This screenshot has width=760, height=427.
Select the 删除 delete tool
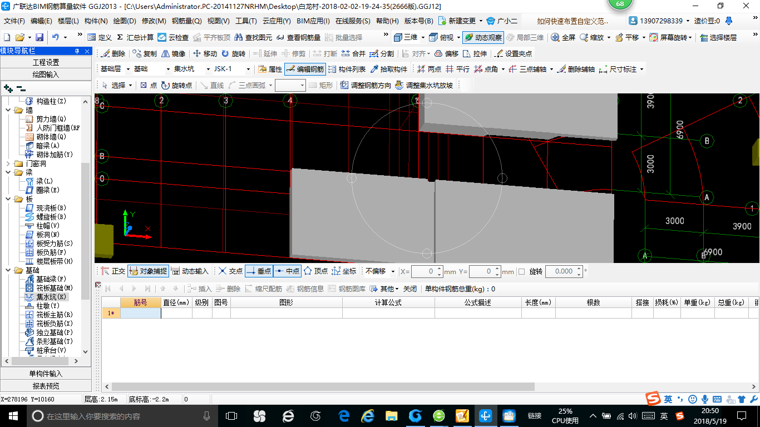click(x=113, y=54)
